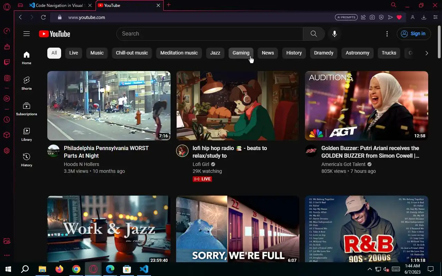Open File Explorer from taskbar
Image resolution: width=442 pixels, height=276 pixels.
[42, 269]
